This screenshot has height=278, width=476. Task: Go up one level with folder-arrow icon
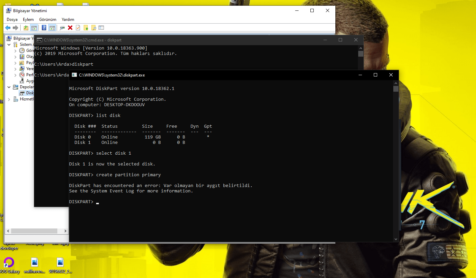26,28
